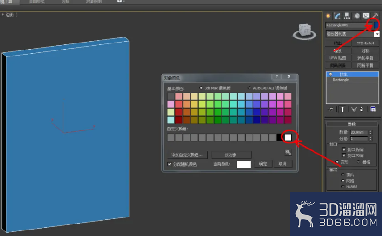Click the ? help button in 对象颜色 dialog

[277, 76]
